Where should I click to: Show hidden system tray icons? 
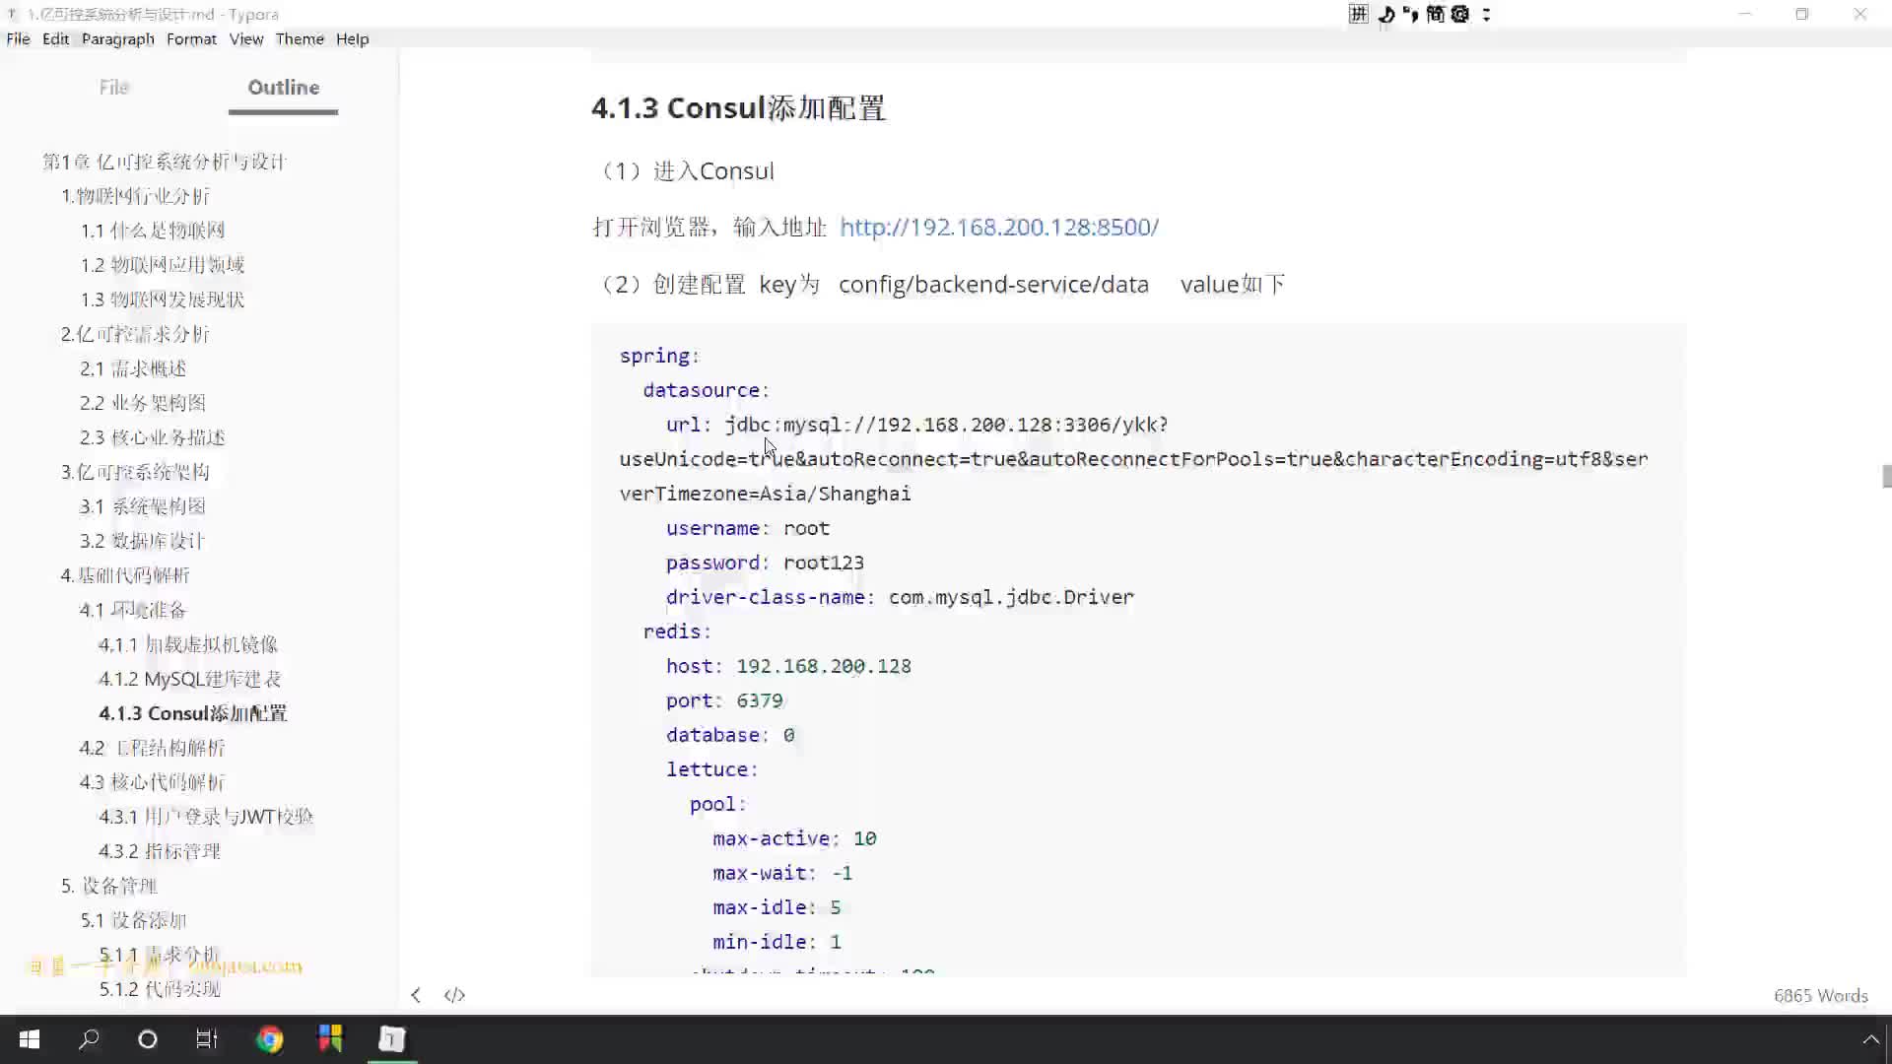tap(1870, 1039)
